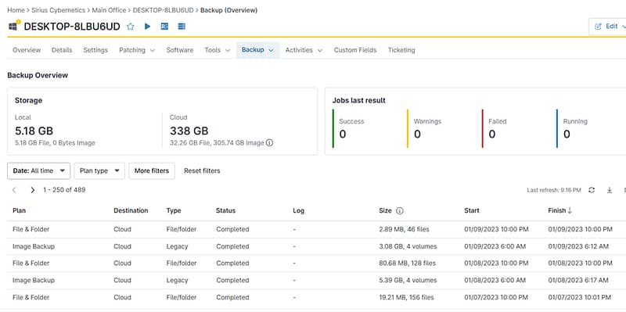Click the Size column info icon

pos(399,210)
